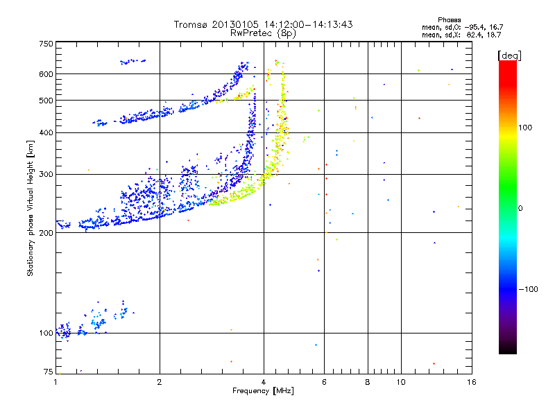This screenshot has height=416, width=555.
Task: Click the 'Frequency [MHz]' axis label
Action: [263, 391]
